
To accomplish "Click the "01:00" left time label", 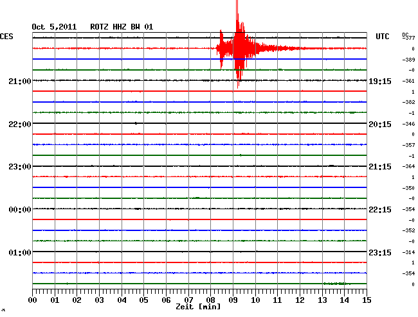I will pos(20,252).
